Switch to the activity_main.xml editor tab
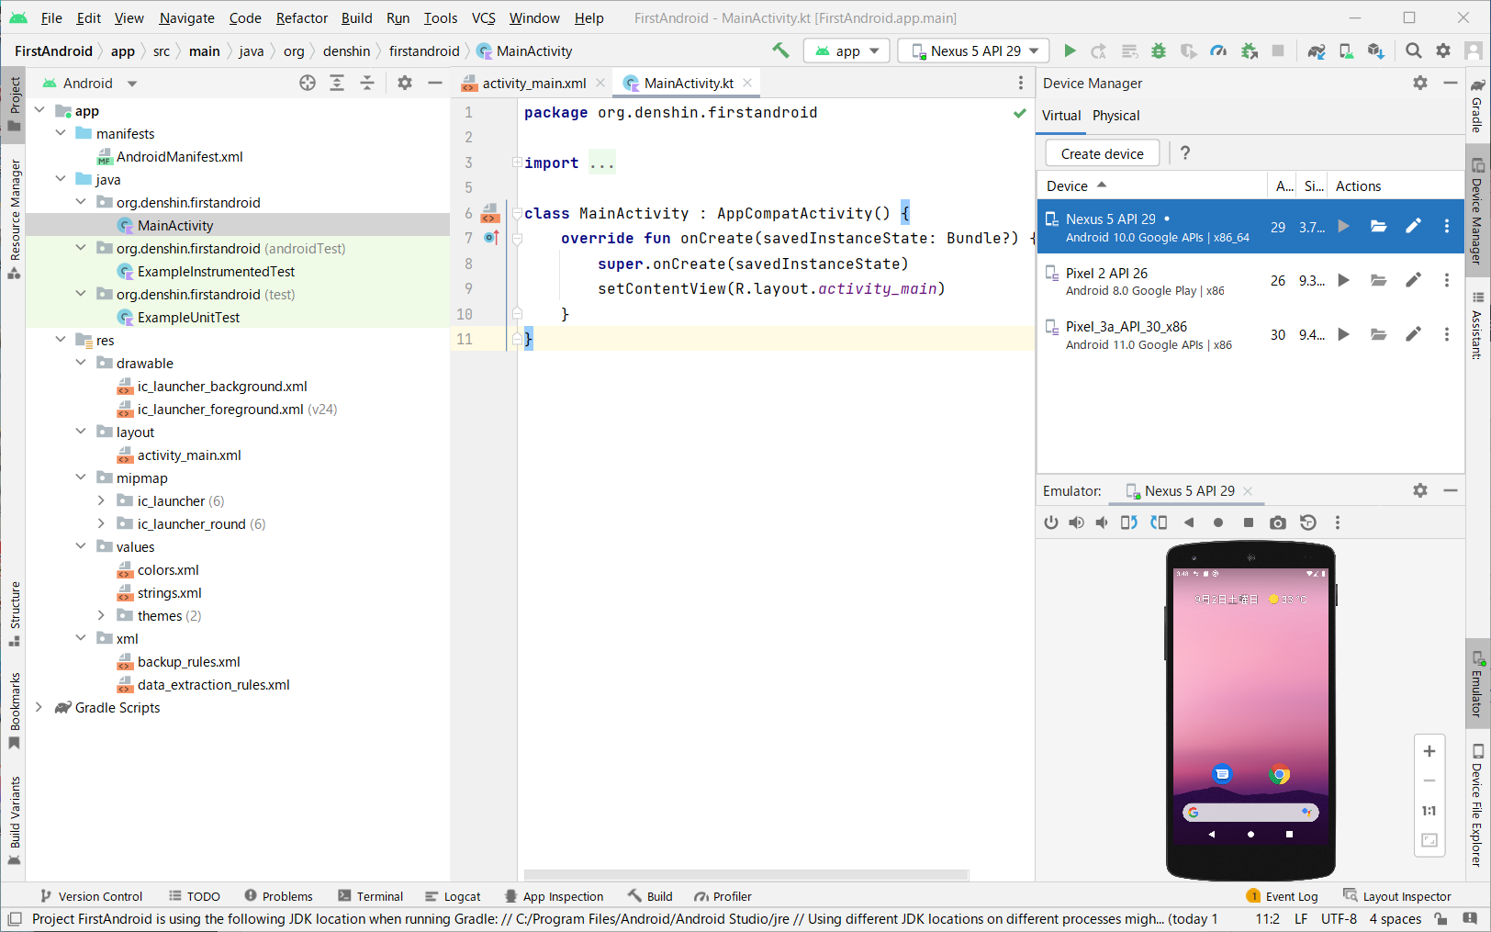Screen dimensions: 1491x932 [532, 82]
